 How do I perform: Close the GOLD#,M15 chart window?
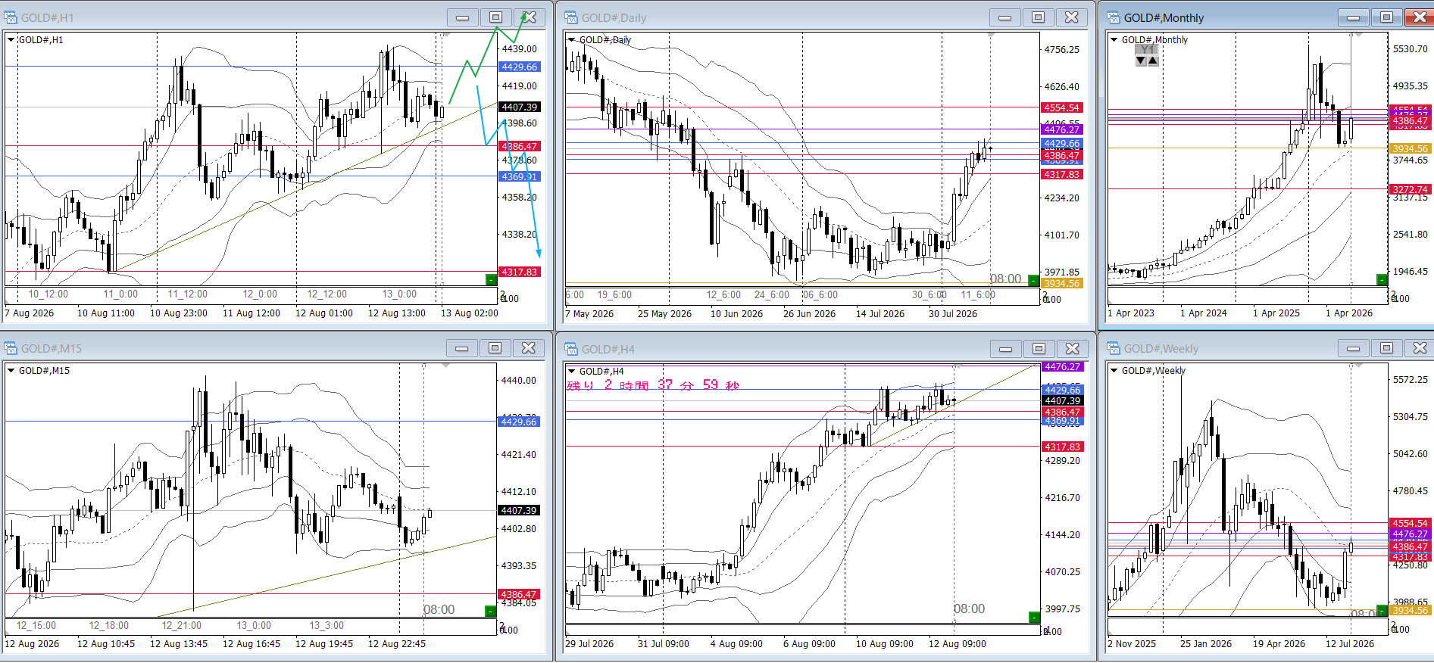[x=529, y=348]
